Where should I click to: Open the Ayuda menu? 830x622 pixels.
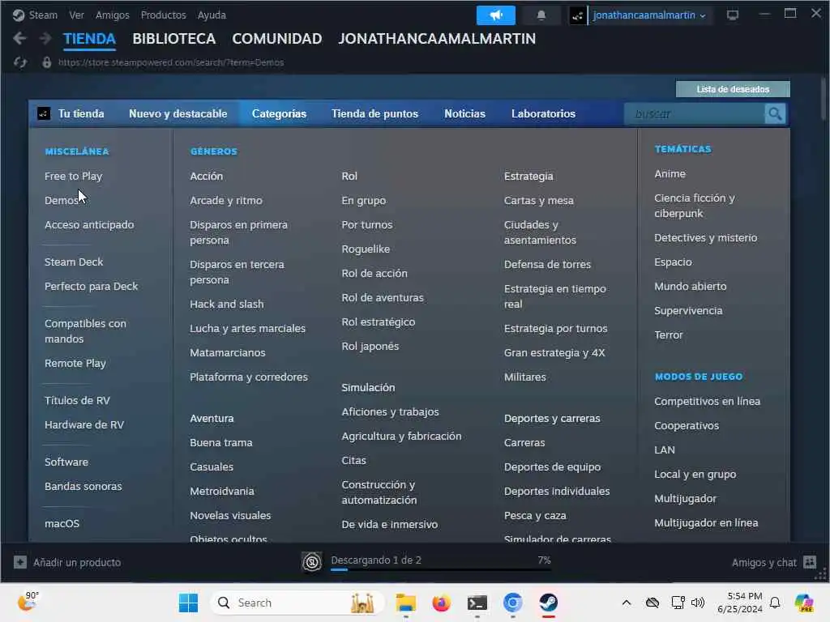click(212, 15)
